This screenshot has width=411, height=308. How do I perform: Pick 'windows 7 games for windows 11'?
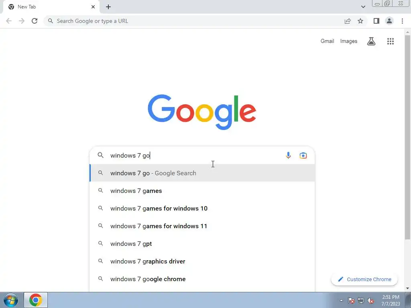pos(202,226)
